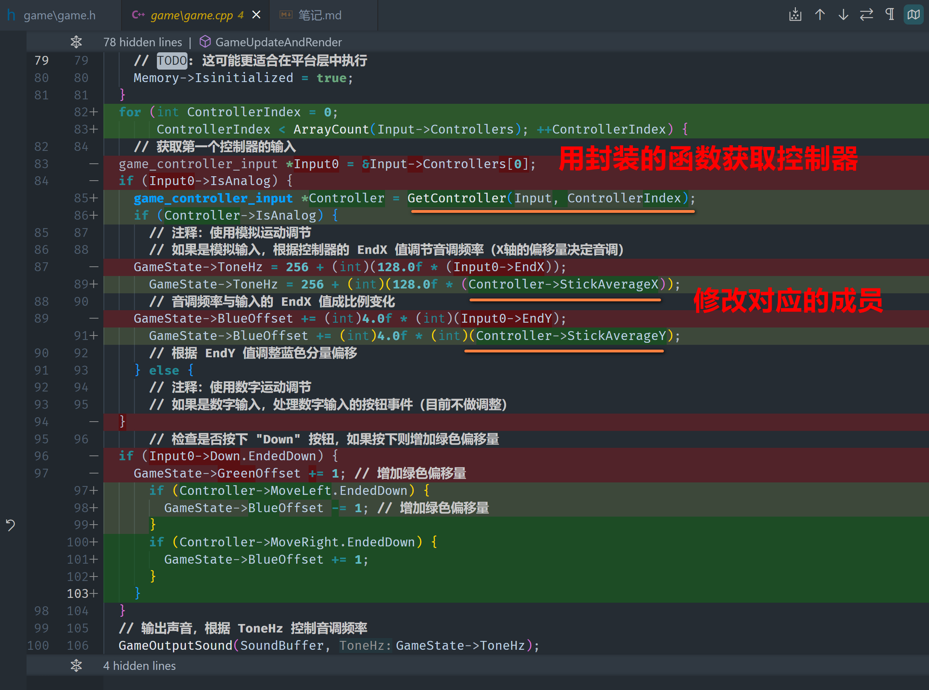Screen dimensions: 929x690
Task: Click 'ArrayCount' in the for loop condition
Action: coord(331,130)
